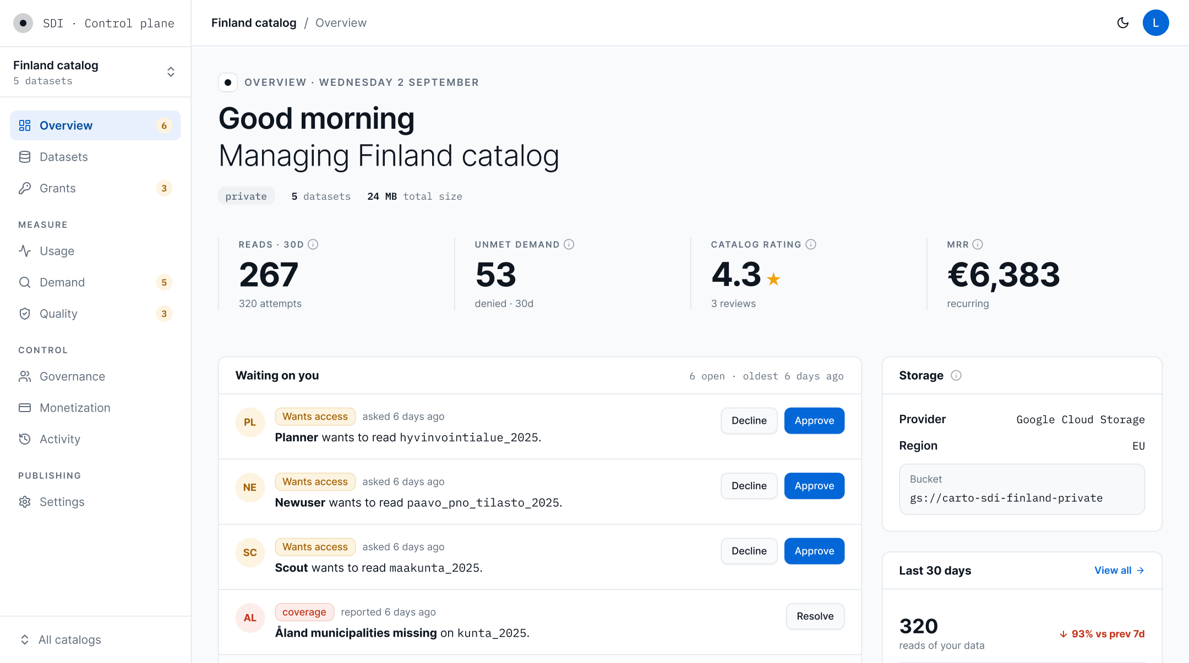Viewport: 1189px width, 663px height.
Task: Click the Governance people icon
Action: tap(25, 376)
